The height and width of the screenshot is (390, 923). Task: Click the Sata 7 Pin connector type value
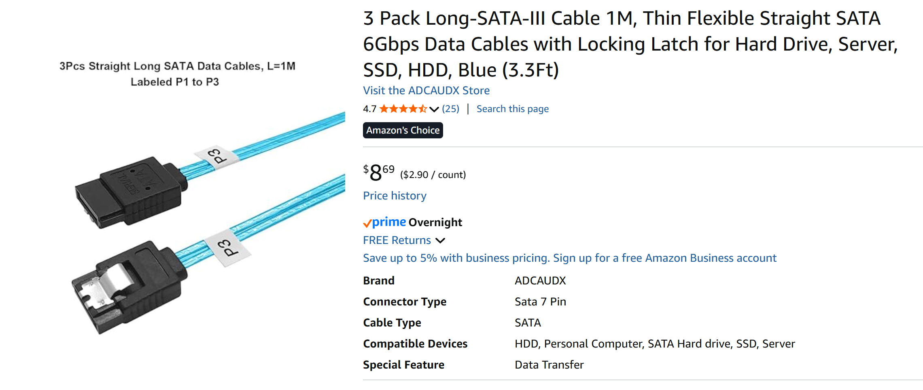[540, 302]
